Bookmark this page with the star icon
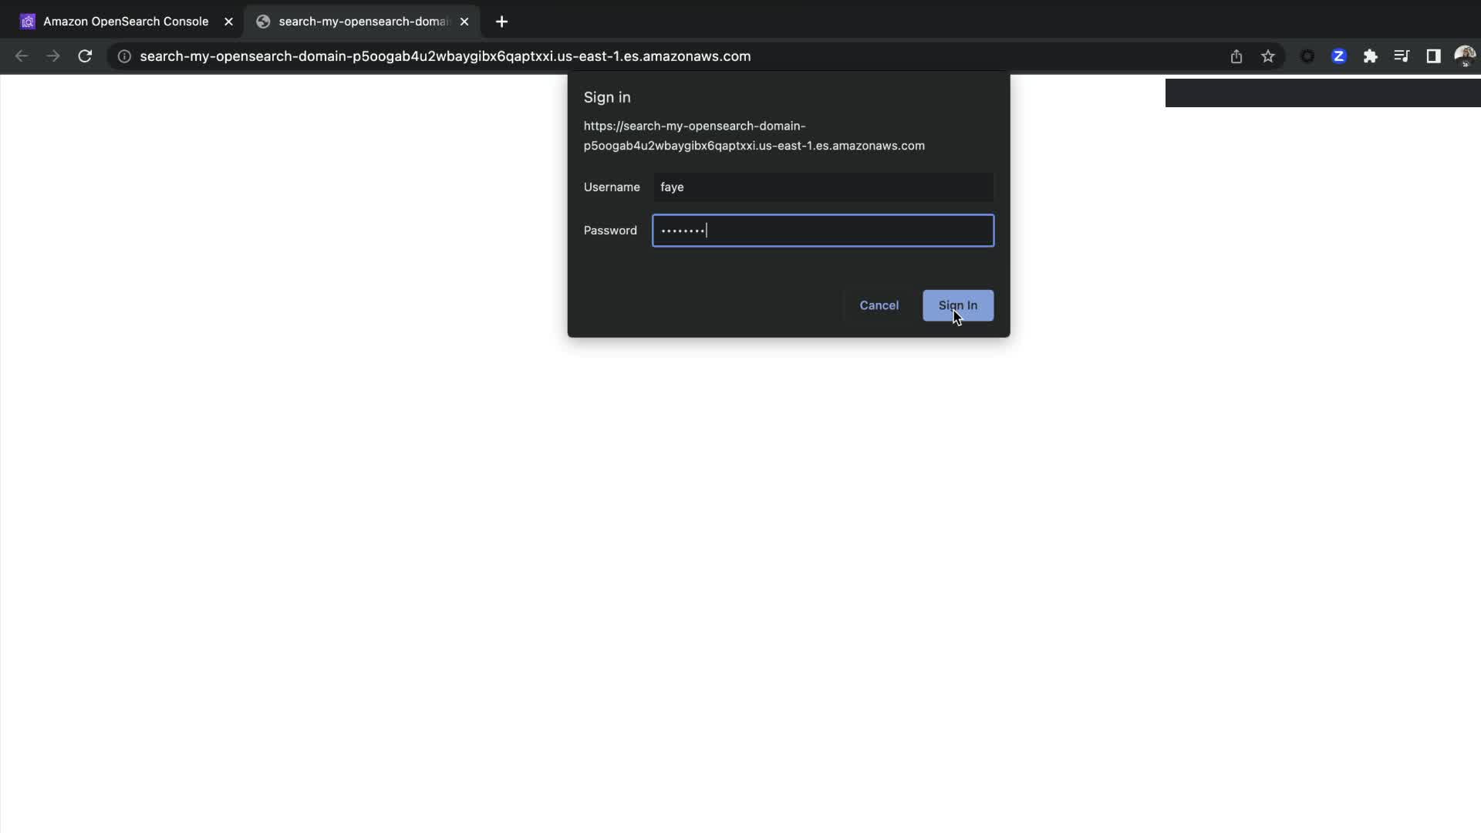 click(x=1267, y=56)
